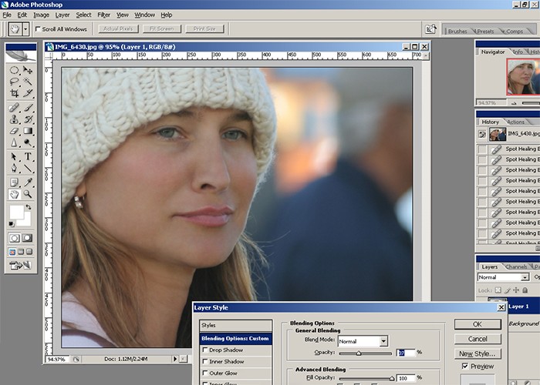The image size is (540, 385).
Task: Open the Hand tool preset picker arrow
Action: [x=25, y=29]
